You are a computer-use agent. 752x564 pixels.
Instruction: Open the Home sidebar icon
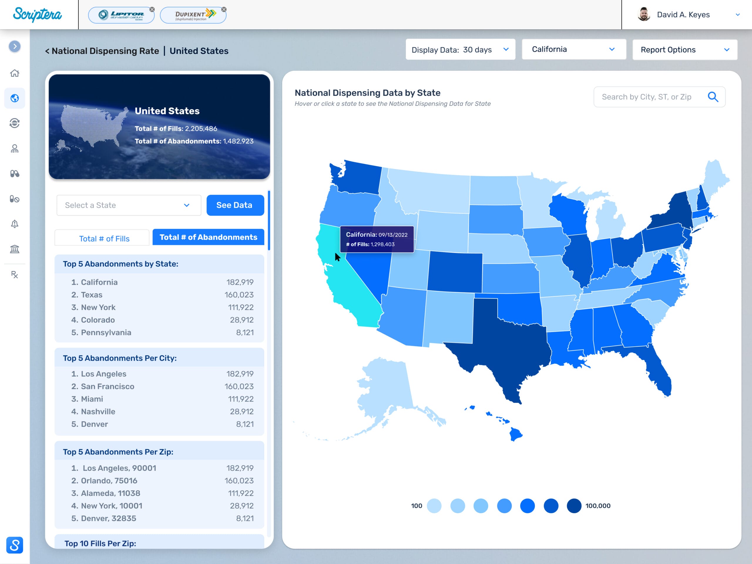pos(15,73)
